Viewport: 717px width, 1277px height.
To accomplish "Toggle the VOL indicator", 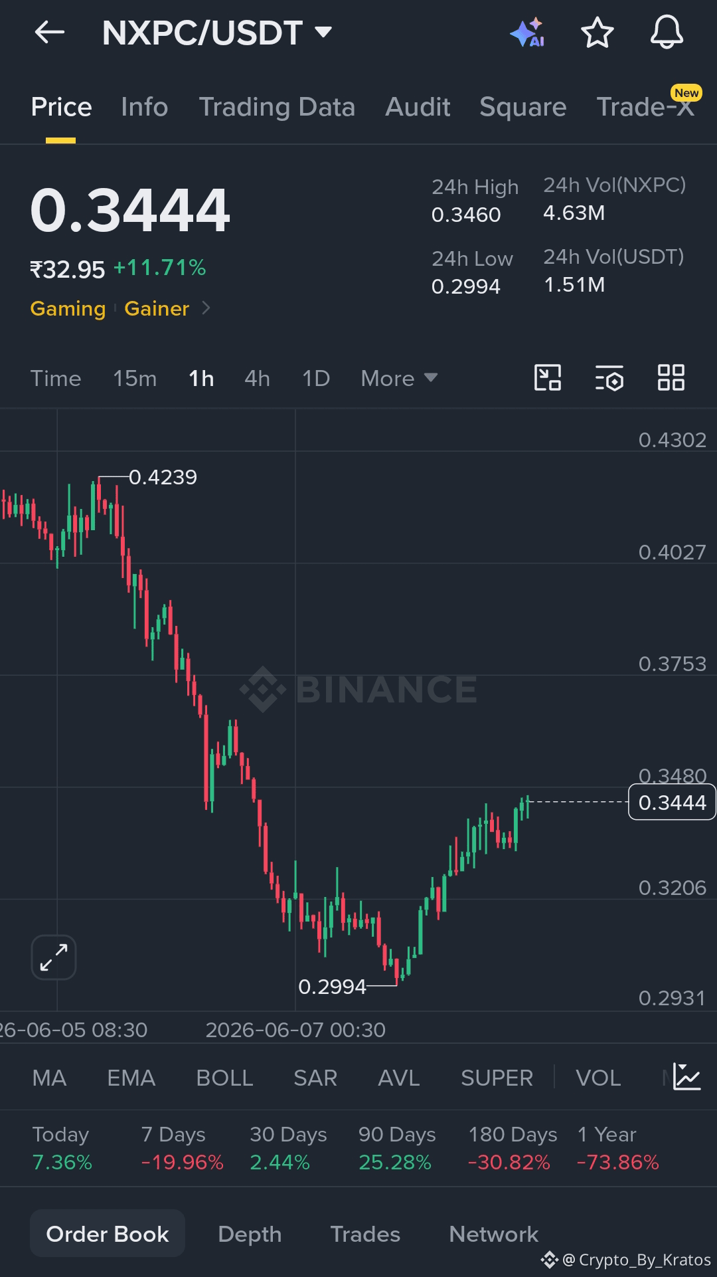I will click(598, 1078).
